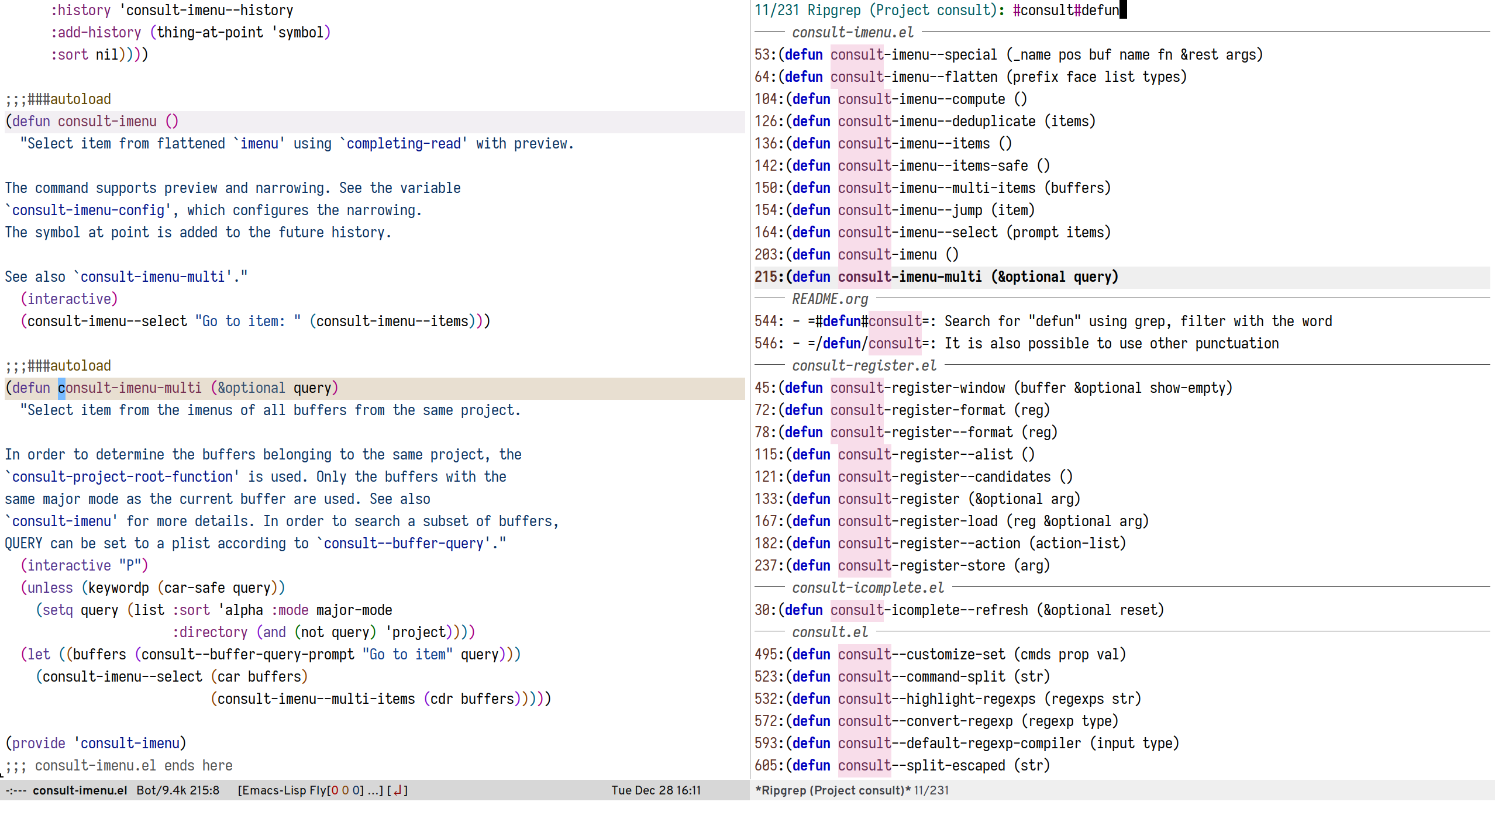
Task: Select result line 104 consult-imenu--compute
Action: pyautogui.click(x=891, y=99)
